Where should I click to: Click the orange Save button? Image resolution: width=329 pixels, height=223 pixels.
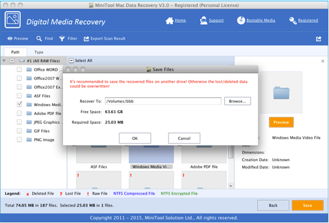[308, 205]
